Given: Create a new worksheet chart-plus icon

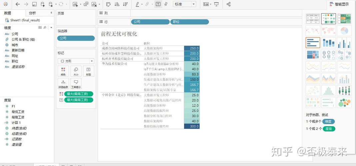Looking at the screenshot, I should pyautogui.click(x=75, y=4).
